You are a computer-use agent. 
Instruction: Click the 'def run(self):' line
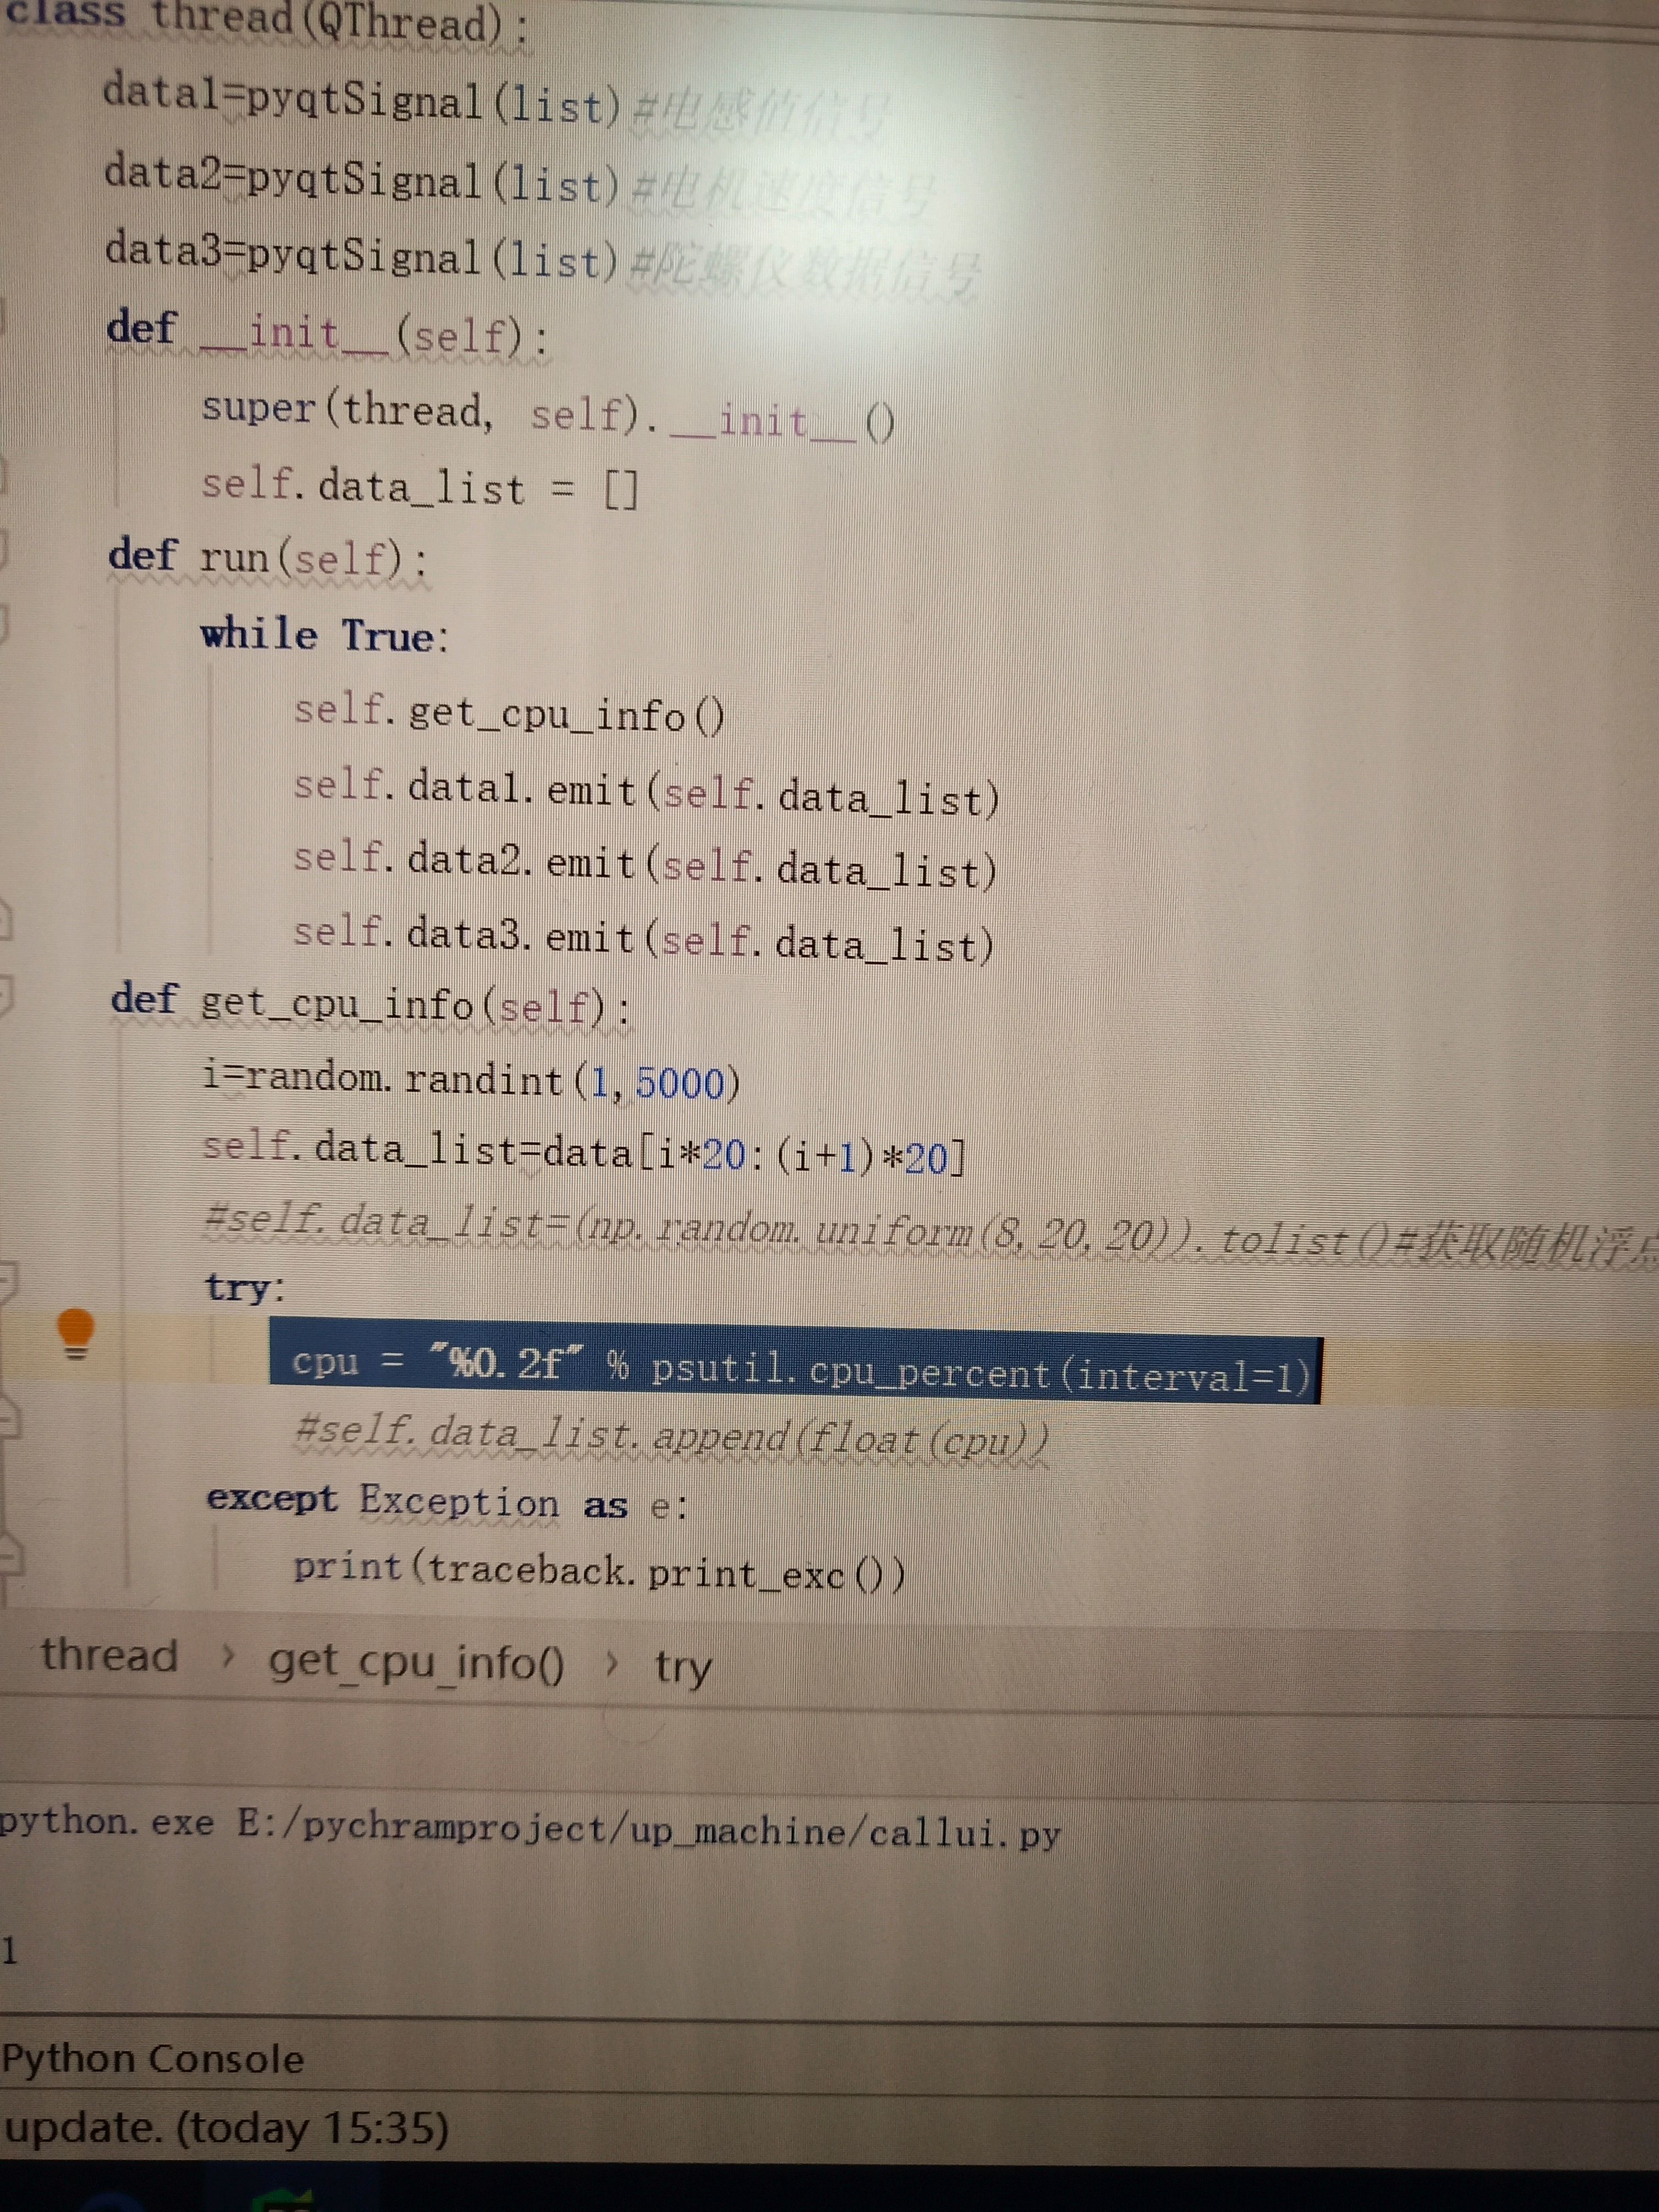coord(268,557)
